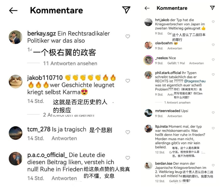Open the @tagesschau mention link
Screen dimensions: 222x189
(x=195, y=81)
